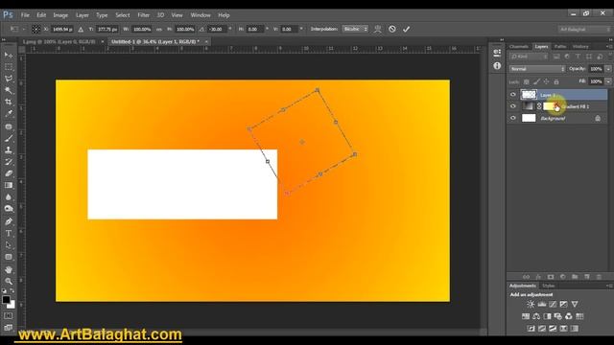This screenshot has width=614, height=345.
Task: Open the layer Kind filter dropdown
Action: tap(529, 57)
